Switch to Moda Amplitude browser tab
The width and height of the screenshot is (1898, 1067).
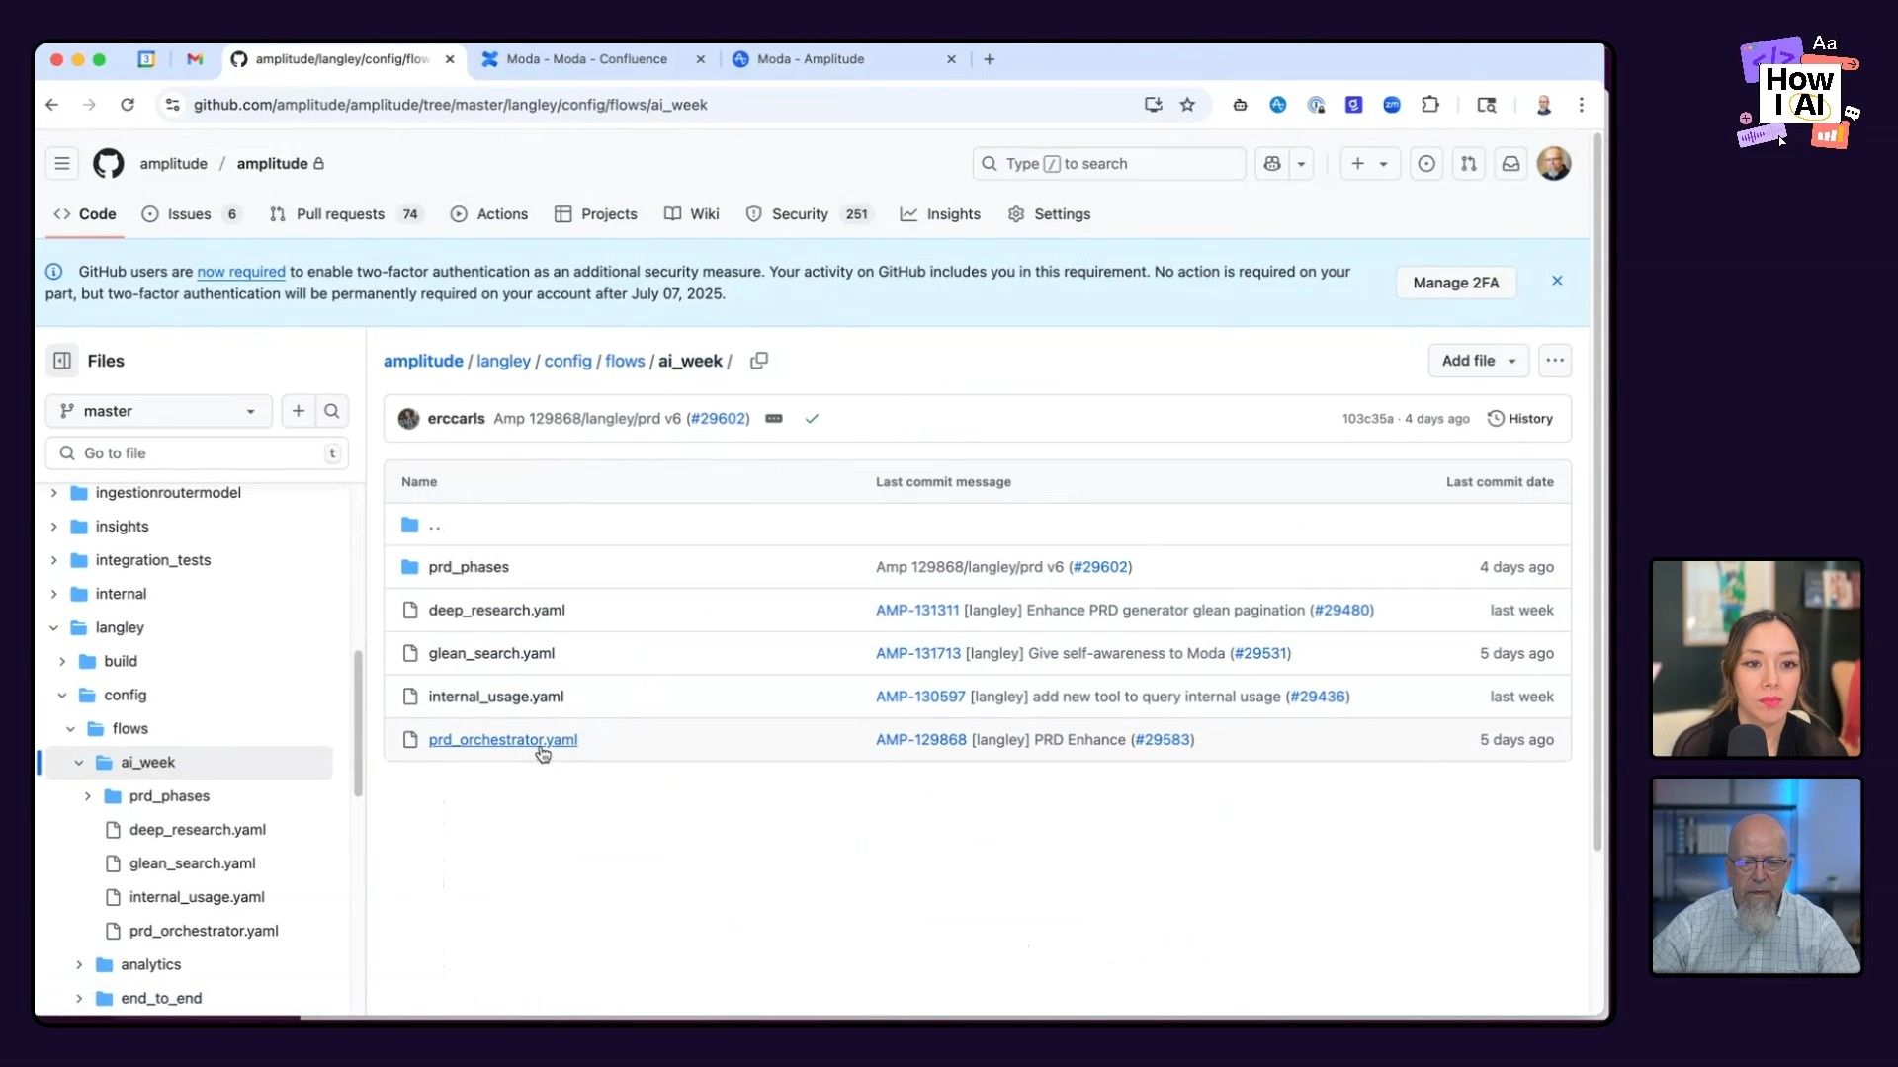[x=843, y=59]
